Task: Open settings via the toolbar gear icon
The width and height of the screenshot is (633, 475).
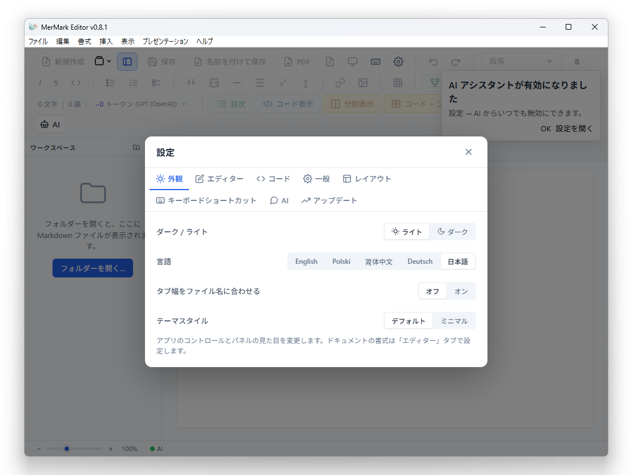Action: tap(398, 62)
